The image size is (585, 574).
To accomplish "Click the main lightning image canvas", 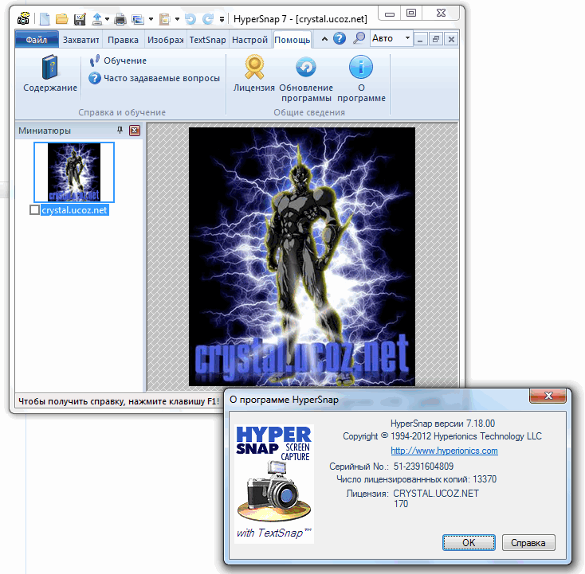I will [302, 256].
